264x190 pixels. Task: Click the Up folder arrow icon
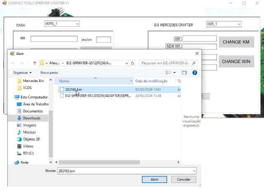pos(35,63)
